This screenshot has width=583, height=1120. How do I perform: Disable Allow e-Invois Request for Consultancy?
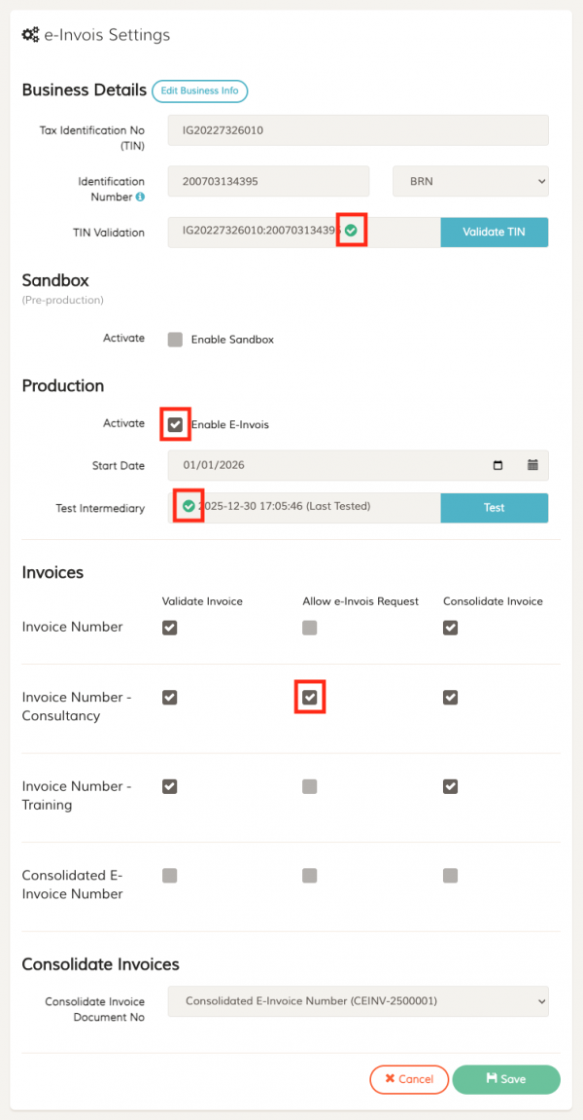click(x=309, y=698)
